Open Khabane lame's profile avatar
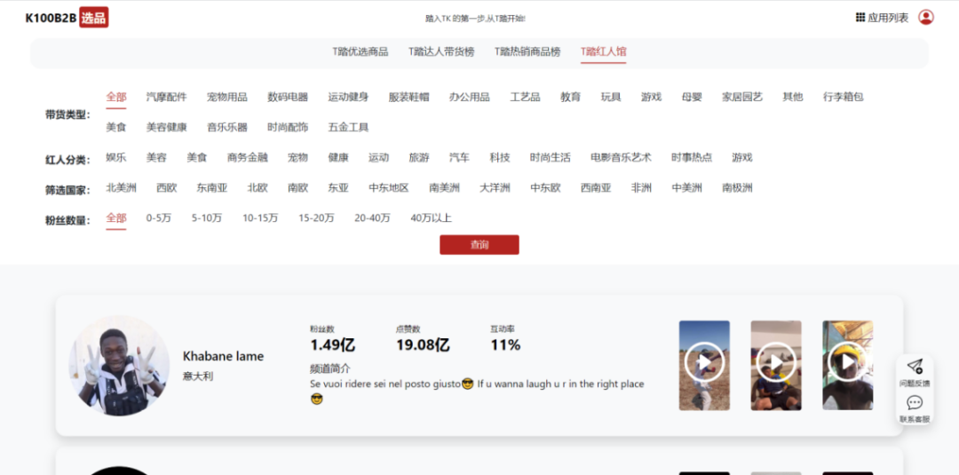 [x=119, y=366]
